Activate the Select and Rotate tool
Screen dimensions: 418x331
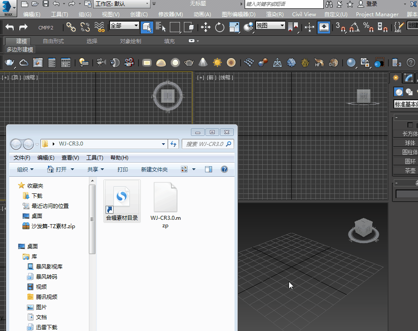(x=220, y=27)
